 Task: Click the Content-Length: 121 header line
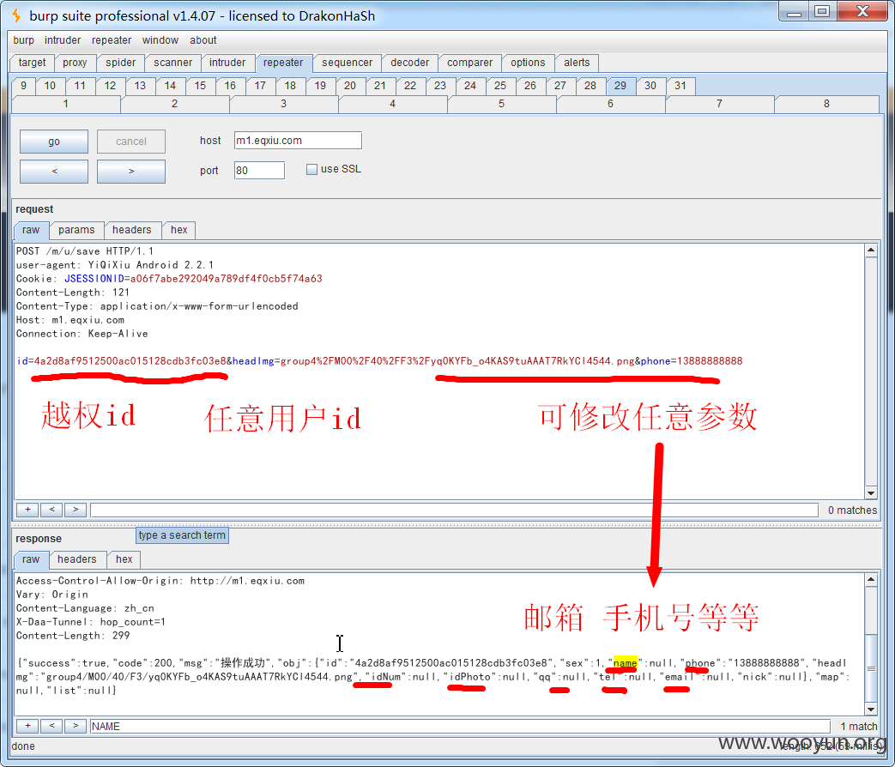click(73, 293)
